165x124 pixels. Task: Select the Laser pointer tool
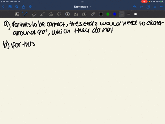point(93,14)
